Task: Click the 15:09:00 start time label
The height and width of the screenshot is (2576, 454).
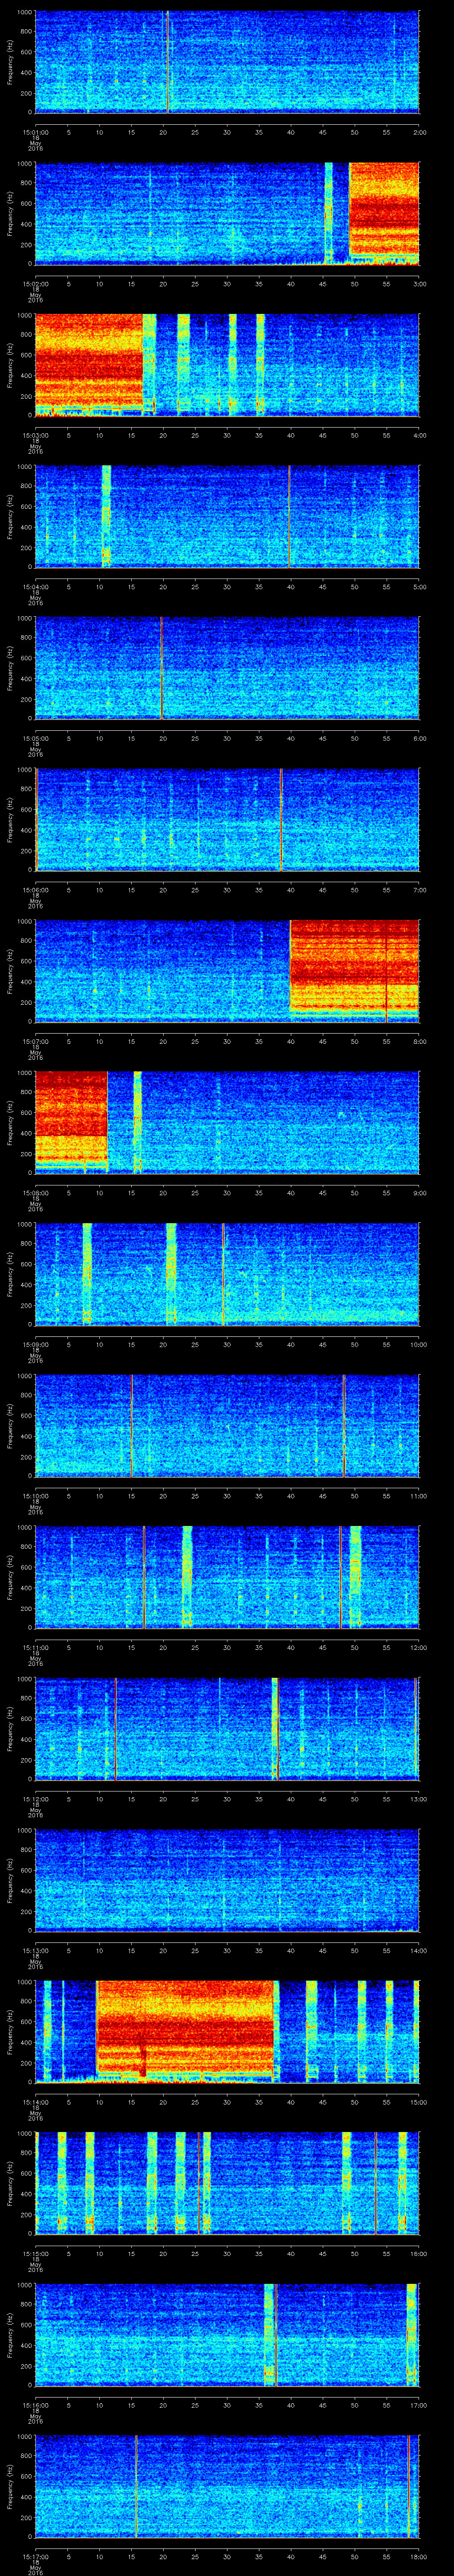Action: click(x=35, y=1344)
